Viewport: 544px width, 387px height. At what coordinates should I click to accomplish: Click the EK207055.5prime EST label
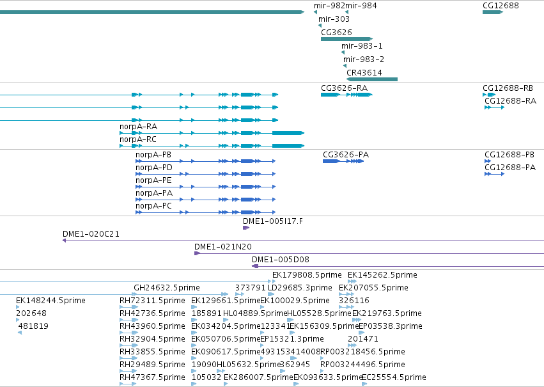(374, 288)
